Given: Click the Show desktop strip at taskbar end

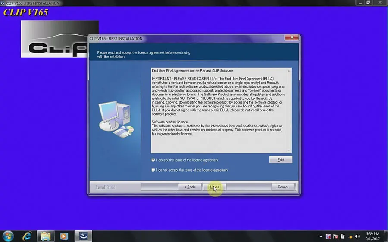Looking at the screenshot, I should (x=386, y=236).
